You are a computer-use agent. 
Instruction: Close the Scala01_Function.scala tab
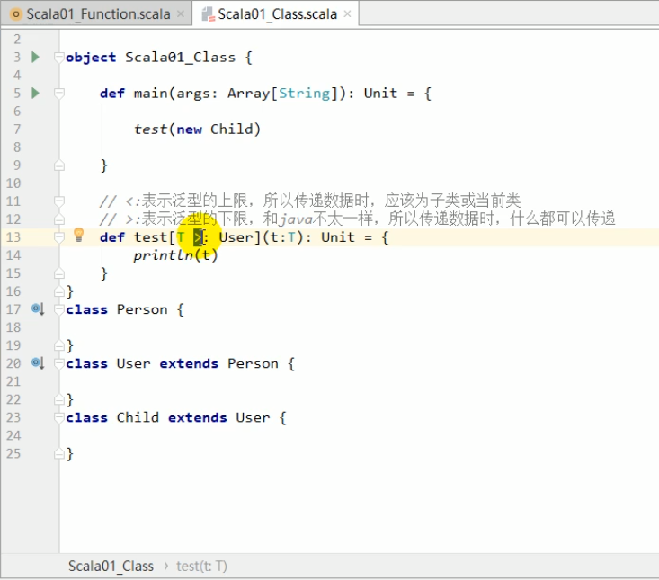coord(181,13)
